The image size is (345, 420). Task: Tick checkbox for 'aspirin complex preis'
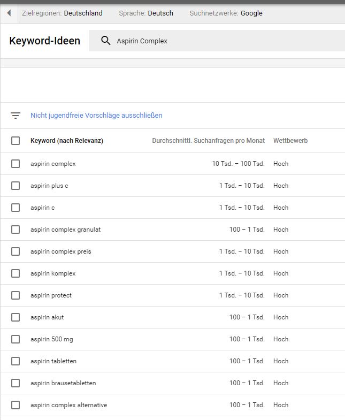[16, 251]
